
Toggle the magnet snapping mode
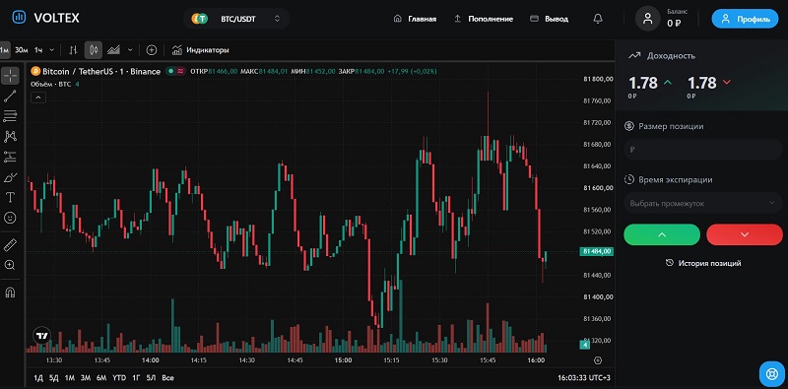point(10,292)
